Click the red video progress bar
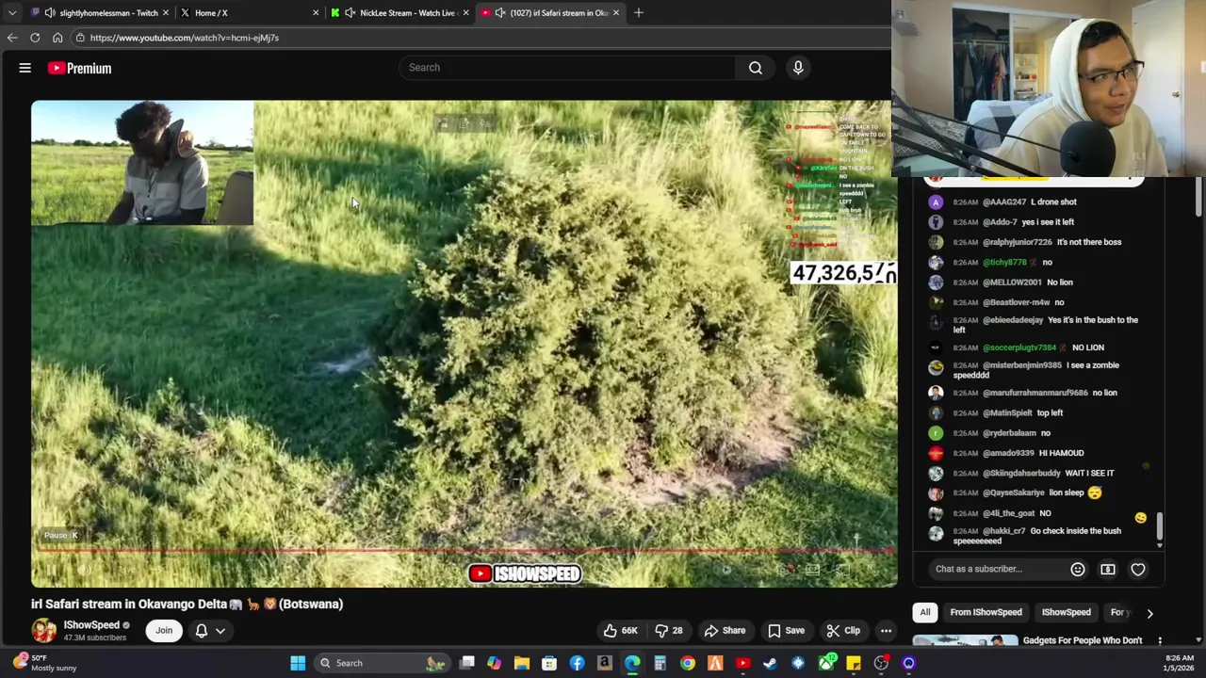 point(464,551)
